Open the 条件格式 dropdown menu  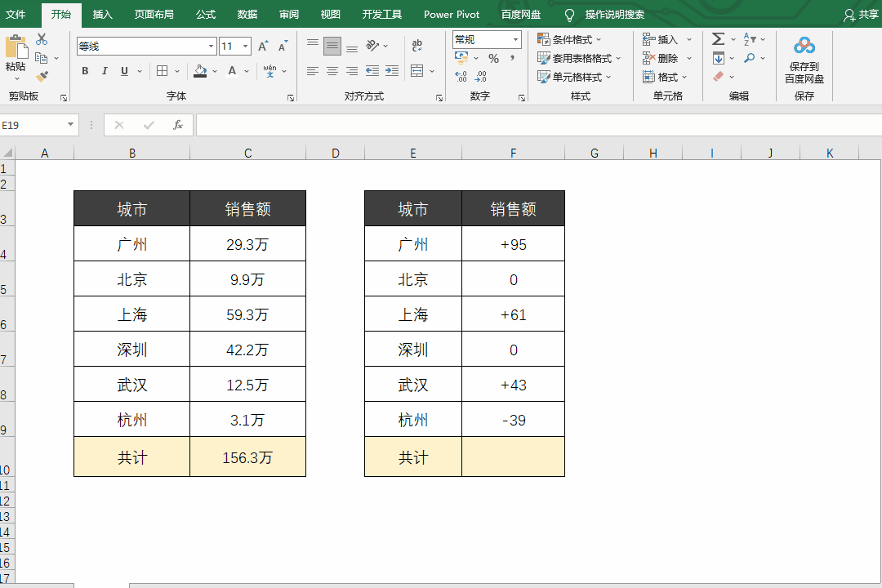[570, 39]
